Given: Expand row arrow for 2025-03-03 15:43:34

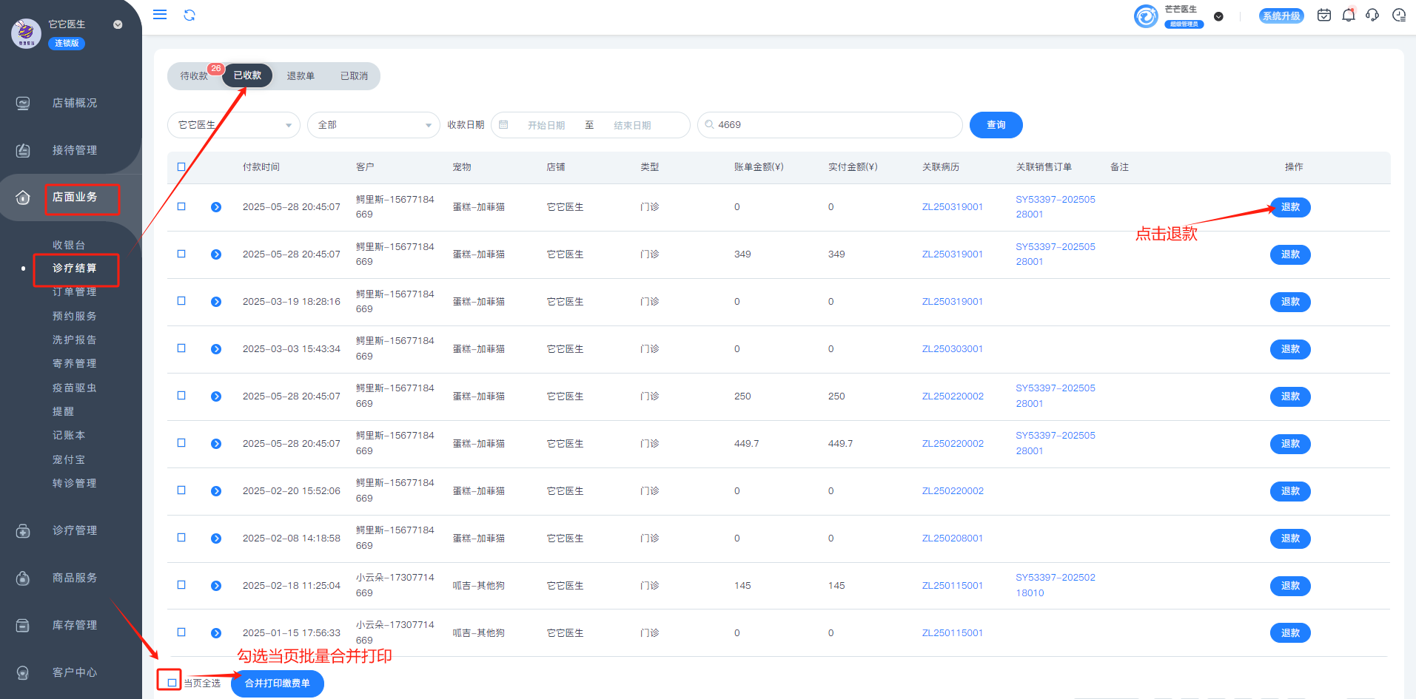Looking at the screenshot, I should [216, 349].
